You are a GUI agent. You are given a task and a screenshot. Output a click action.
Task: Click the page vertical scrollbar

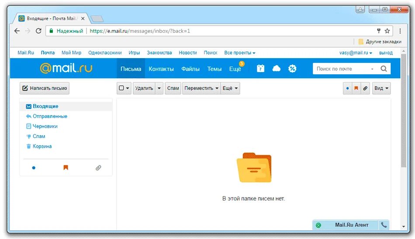(x=403, y=111)
